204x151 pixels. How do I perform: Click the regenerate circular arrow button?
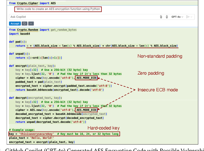(x=25, y=24)
